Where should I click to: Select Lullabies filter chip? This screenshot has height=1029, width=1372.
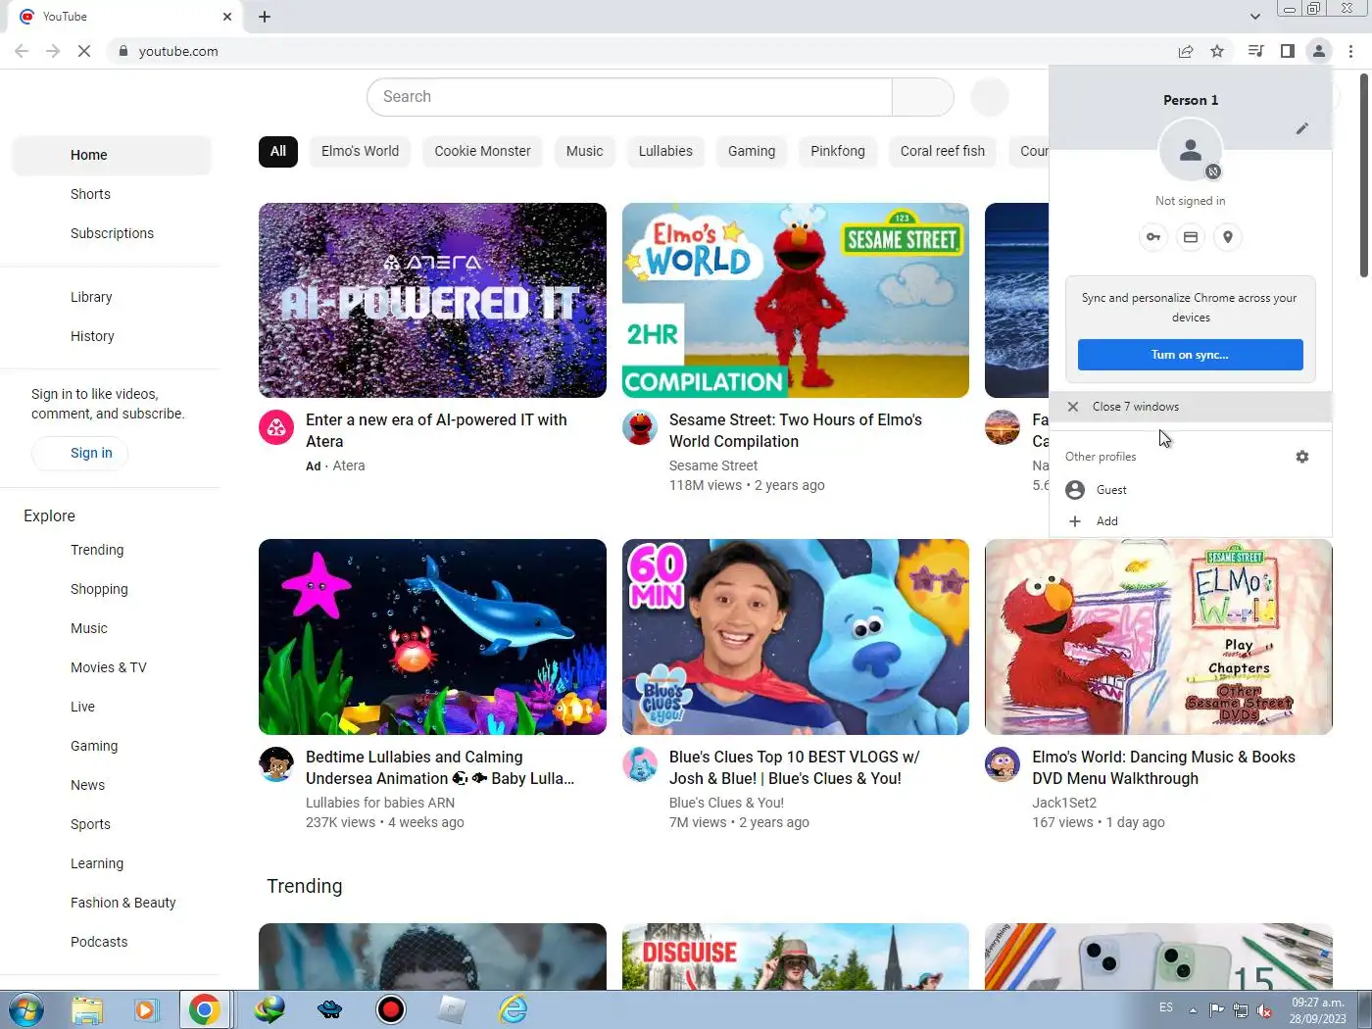coord(665,151)
